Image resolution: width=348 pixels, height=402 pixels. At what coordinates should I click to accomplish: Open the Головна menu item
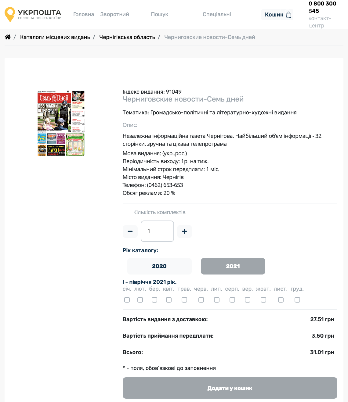(84, 14)
